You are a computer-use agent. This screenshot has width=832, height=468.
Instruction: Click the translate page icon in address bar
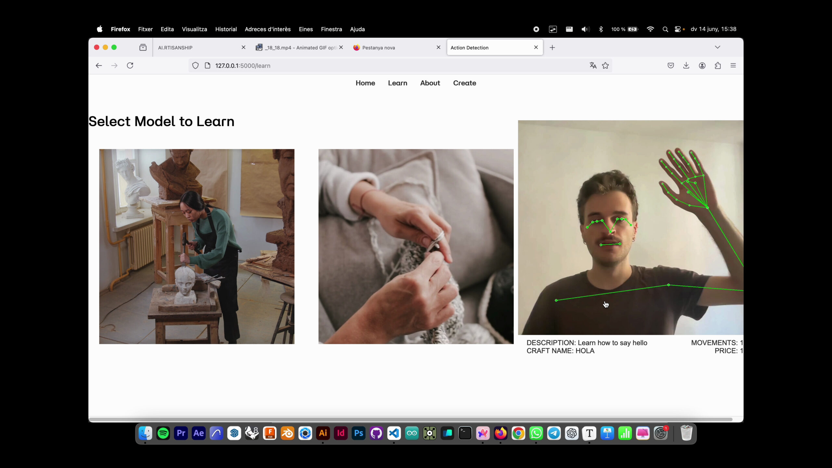tap(593, 66)
